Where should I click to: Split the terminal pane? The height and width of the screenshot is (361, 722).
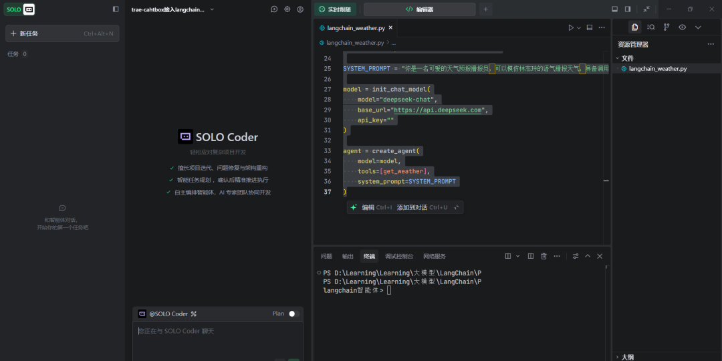530,256
